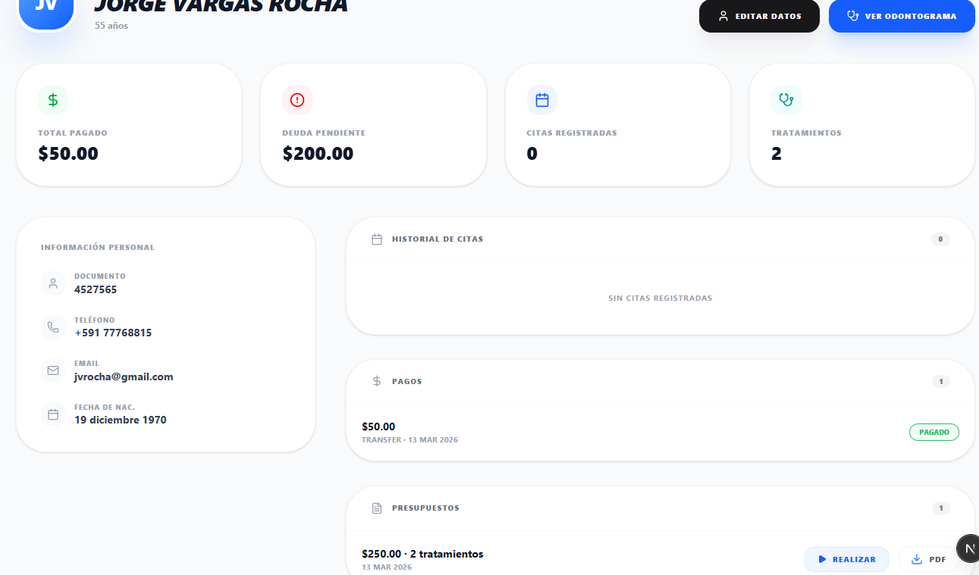
Task: Click the Pagado status badge
Action: click(x=934, y=432)
